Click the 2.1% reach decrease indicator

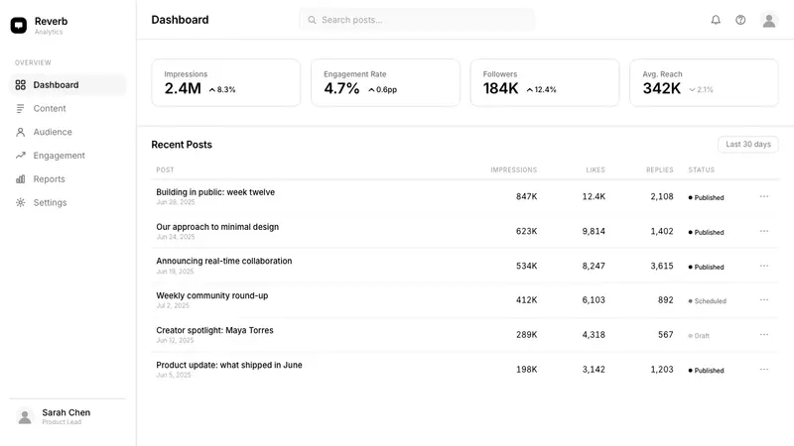(701, 89)
